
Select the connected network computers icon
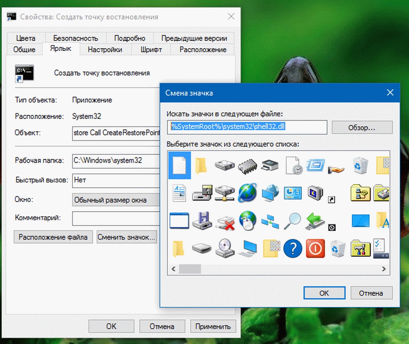click(270, 221)
